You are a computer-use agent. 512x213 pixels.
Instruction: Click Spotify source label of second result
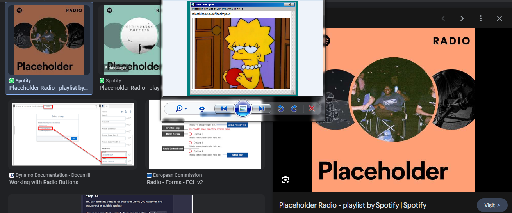(x=113, y=81)
